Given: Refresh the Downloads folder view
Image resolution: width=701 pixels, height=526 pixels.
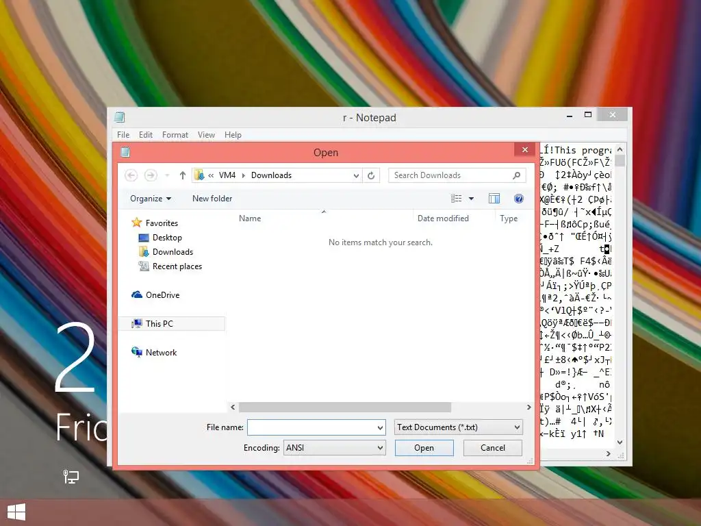Looking at the screenshot, I should point(371,175).
